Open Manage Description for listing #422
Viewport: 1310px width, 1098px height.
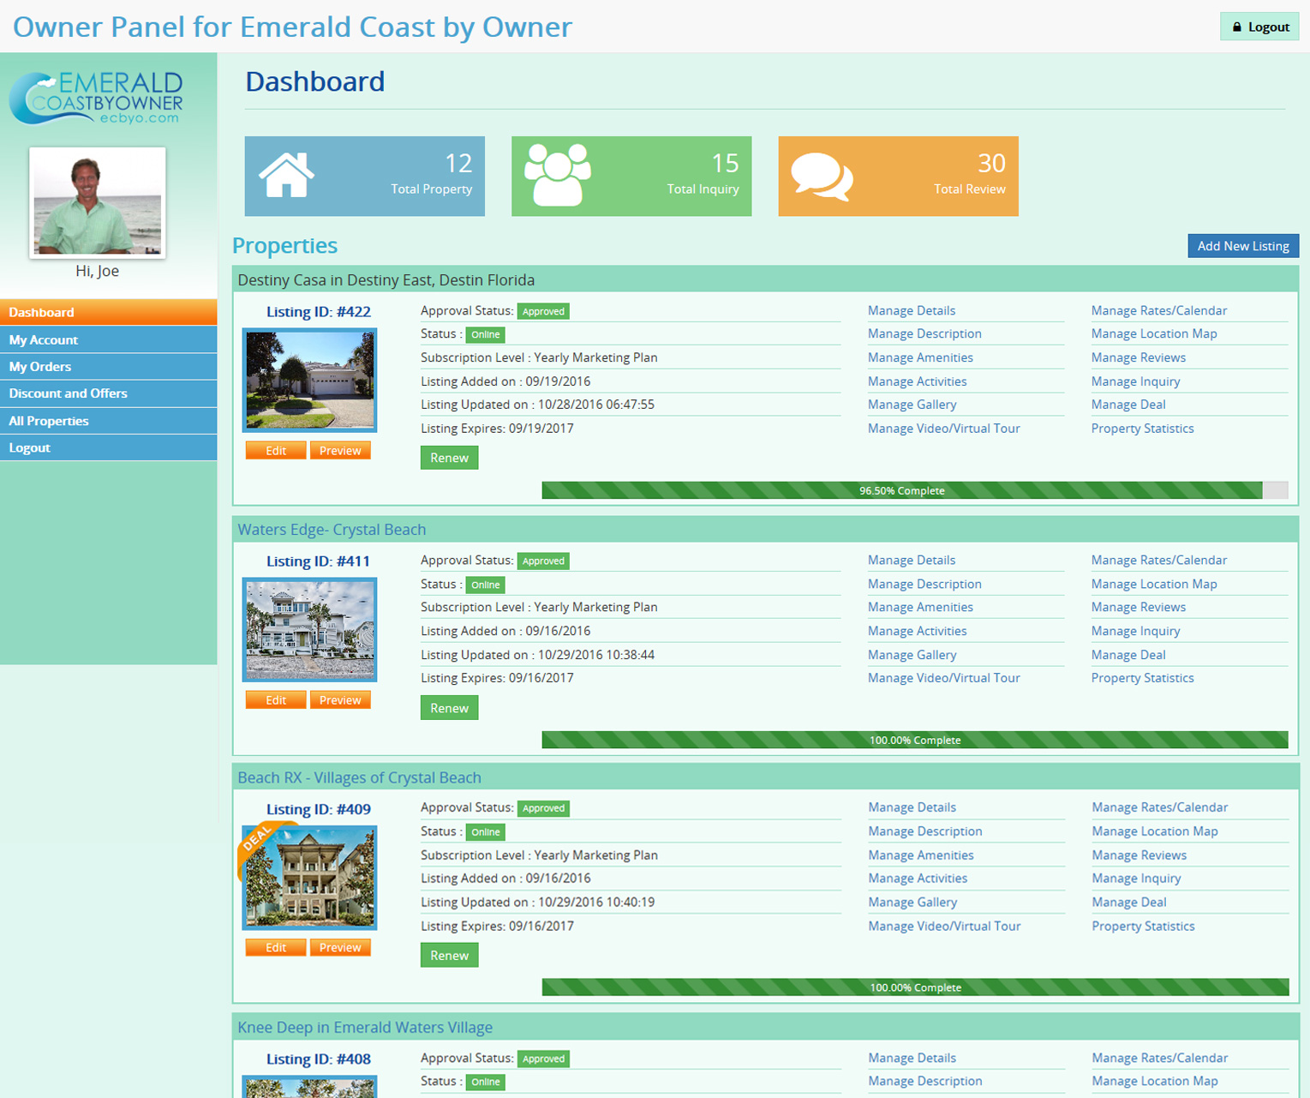pyautogui.click(x=924, y=333)
